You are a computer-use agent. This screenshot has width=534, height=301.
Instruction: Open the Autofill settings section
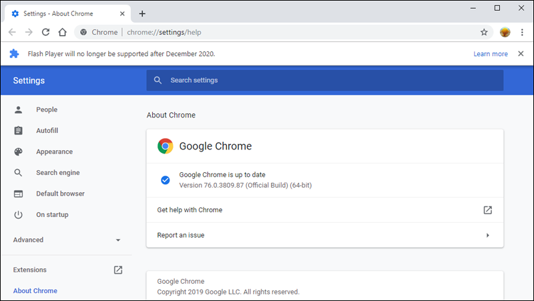pos(47,131)
